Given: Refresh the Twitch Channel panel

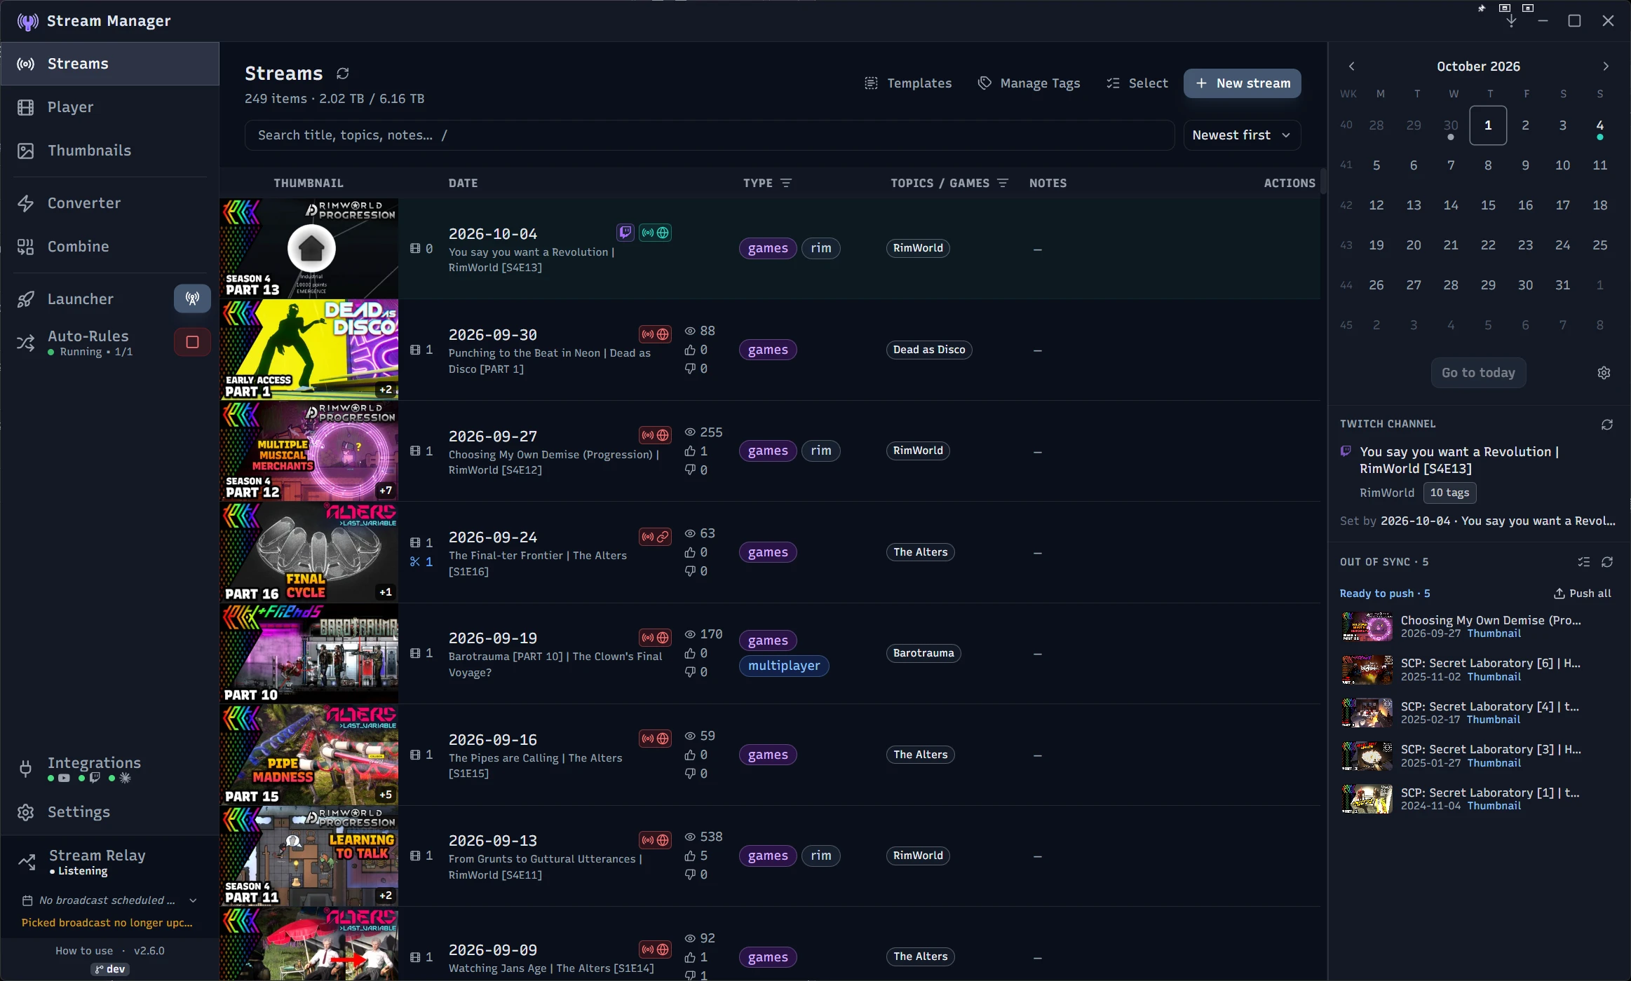Looking at the screenshot, I should (x=1607, y=425).
